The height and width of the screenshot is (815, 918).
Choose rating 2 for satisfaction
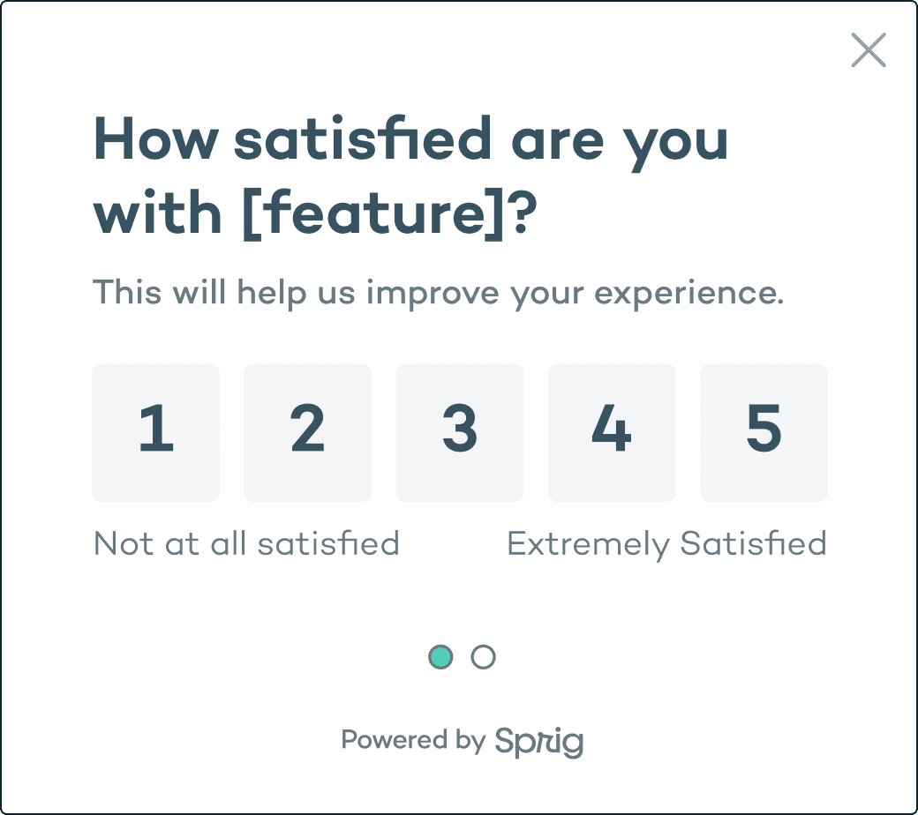coord(308,432)
